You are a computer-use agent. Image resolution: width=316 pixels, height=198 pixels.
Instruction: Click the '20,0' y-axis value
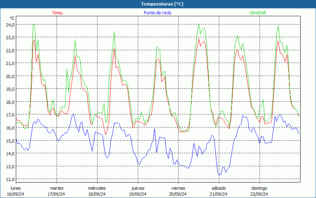(10, 76)
